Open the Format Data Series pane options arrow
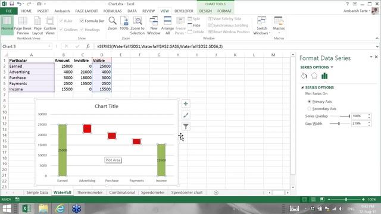The width and height of the screenshot is (381, 214). click(x=371, y=57)
